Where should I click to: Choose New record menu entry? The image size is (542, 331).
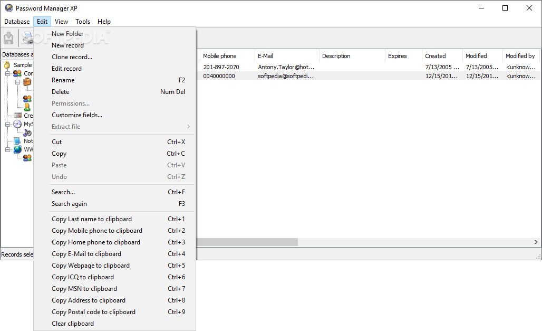115,45
